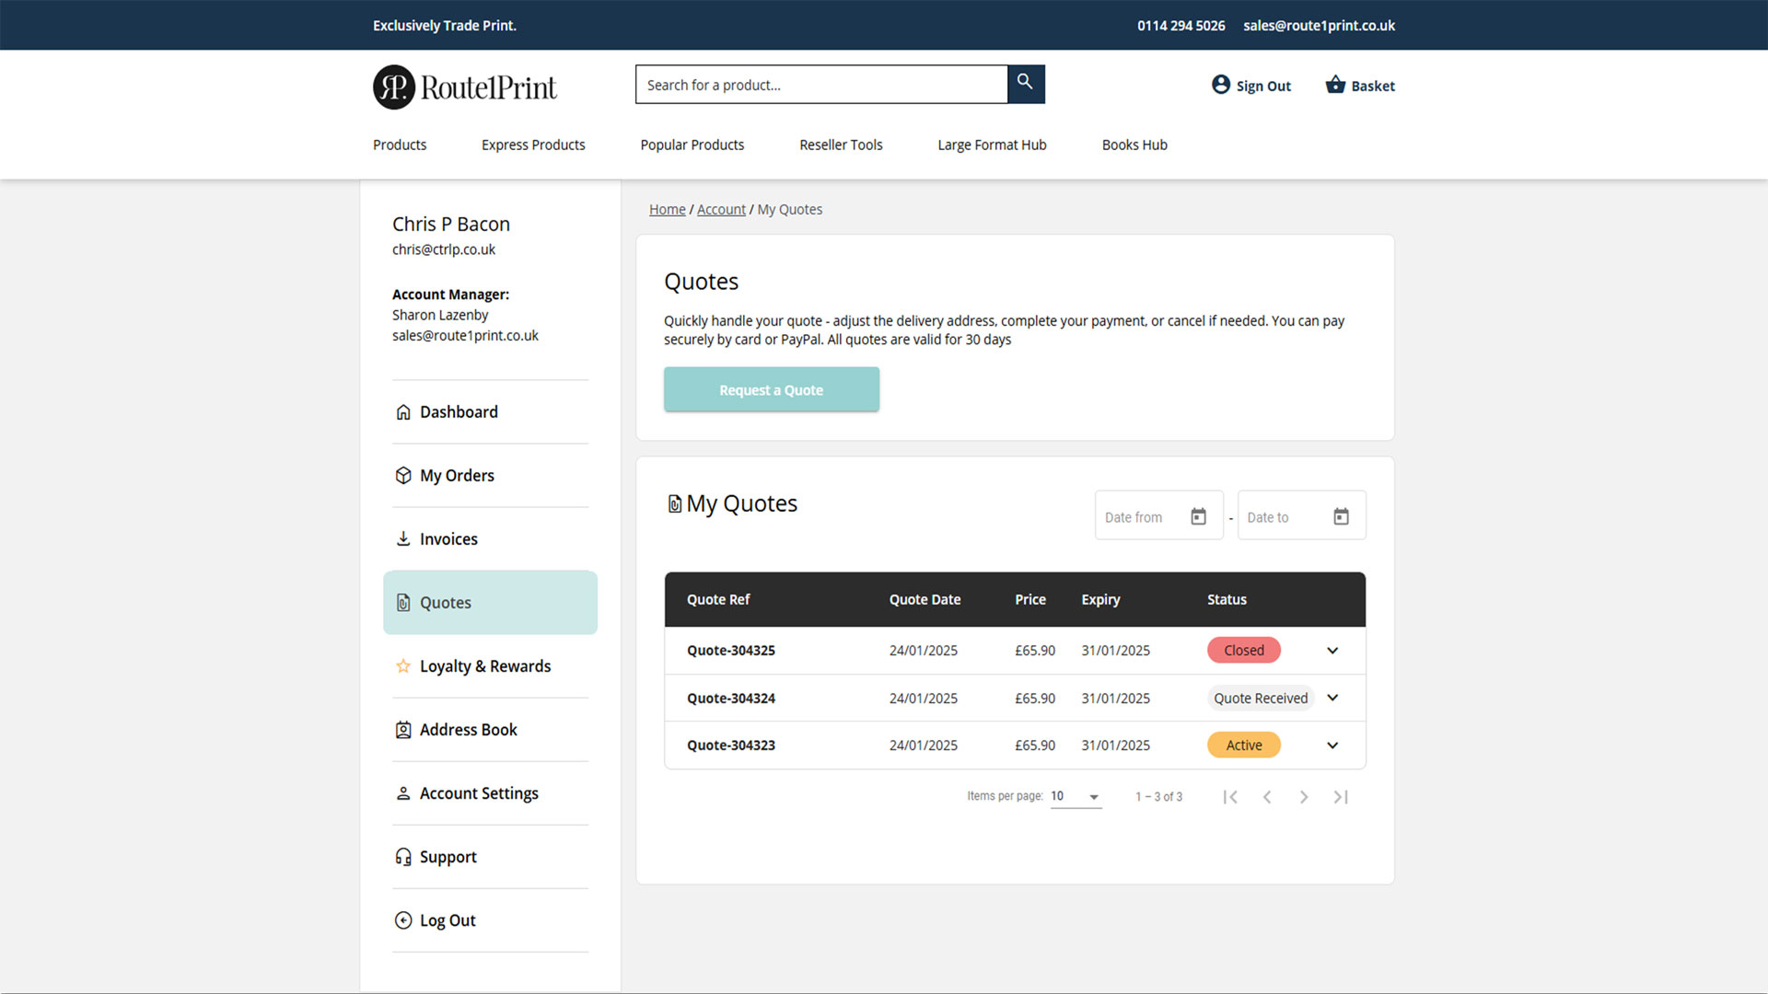This screenshot has width=1768, height=994.
Task: Expand the Quote-304324 row
Action: point(1332,698)
